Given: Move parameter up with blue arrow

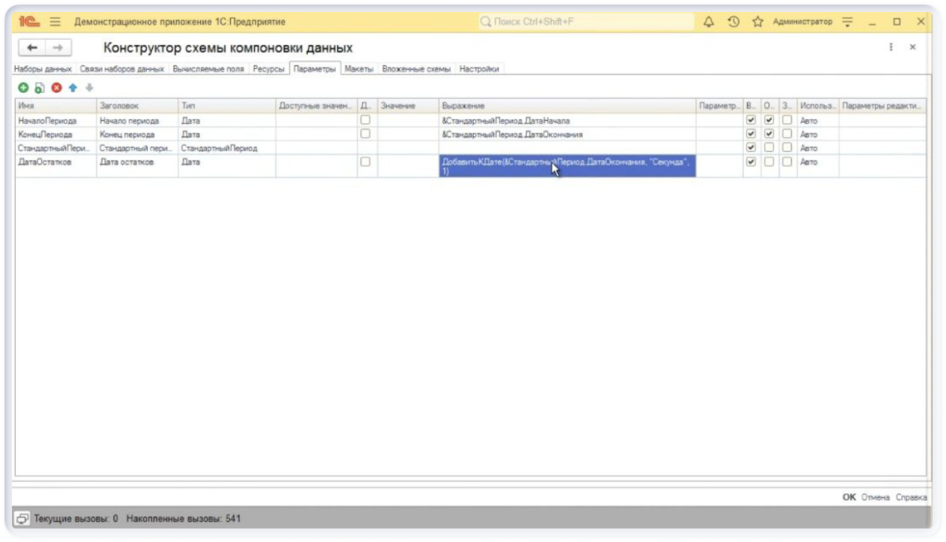Looking at the screenshot, I should (x=73, y=88).
